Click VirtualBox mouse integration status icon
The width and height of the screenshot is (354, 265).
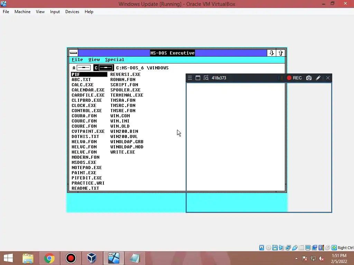click(328, 248)
